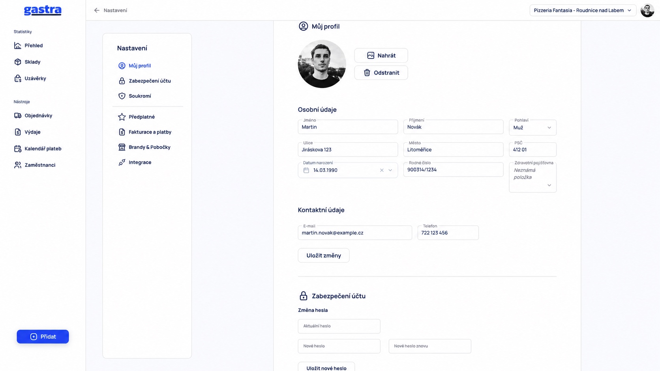The width and height of the screenshot is (660, 371).
Task: Open the Pohlaví dropdown showing Muž
Action: pos(532,127)
